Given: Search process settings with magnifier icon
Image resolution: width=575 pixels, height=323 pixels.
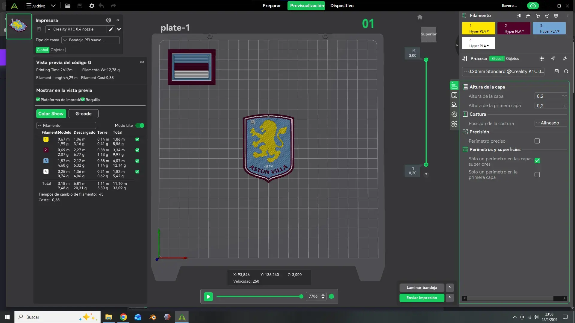Looking at the screenshot, I should [566, 71].
